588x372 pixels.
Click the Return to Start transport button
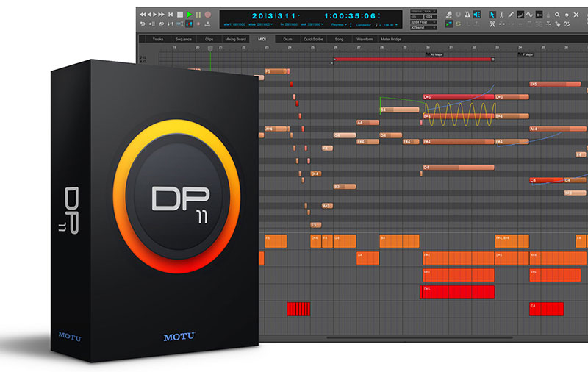[x=171, y=15]
